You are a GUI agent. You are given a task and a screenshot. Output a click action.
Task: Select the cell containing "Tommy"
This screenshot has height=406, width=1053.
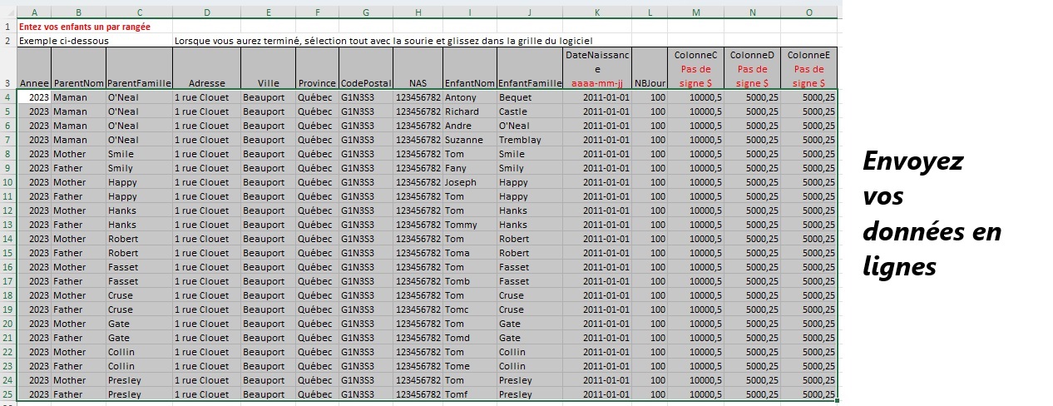click(x=469, y=225)
